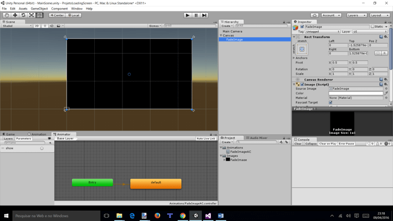Click Project search by type icon
This screenshot has width=393, height=221.
tap(281, 142)
